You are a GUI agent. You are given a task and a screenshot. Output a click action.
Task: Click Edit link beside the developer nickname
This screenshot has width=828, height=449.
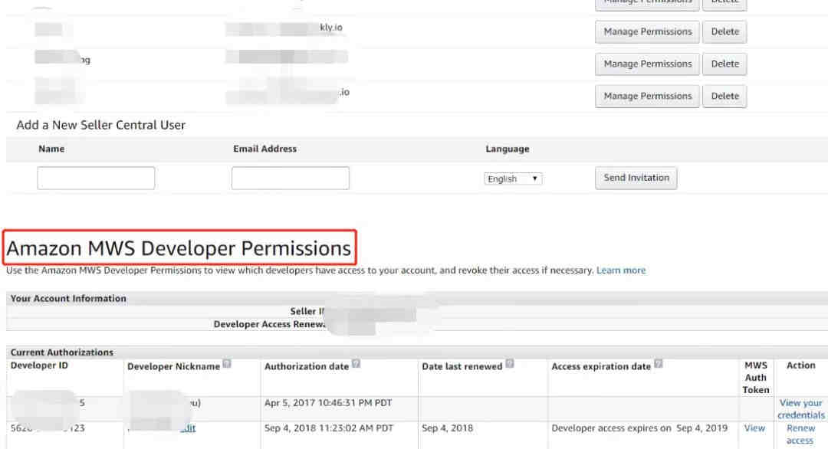188,428
